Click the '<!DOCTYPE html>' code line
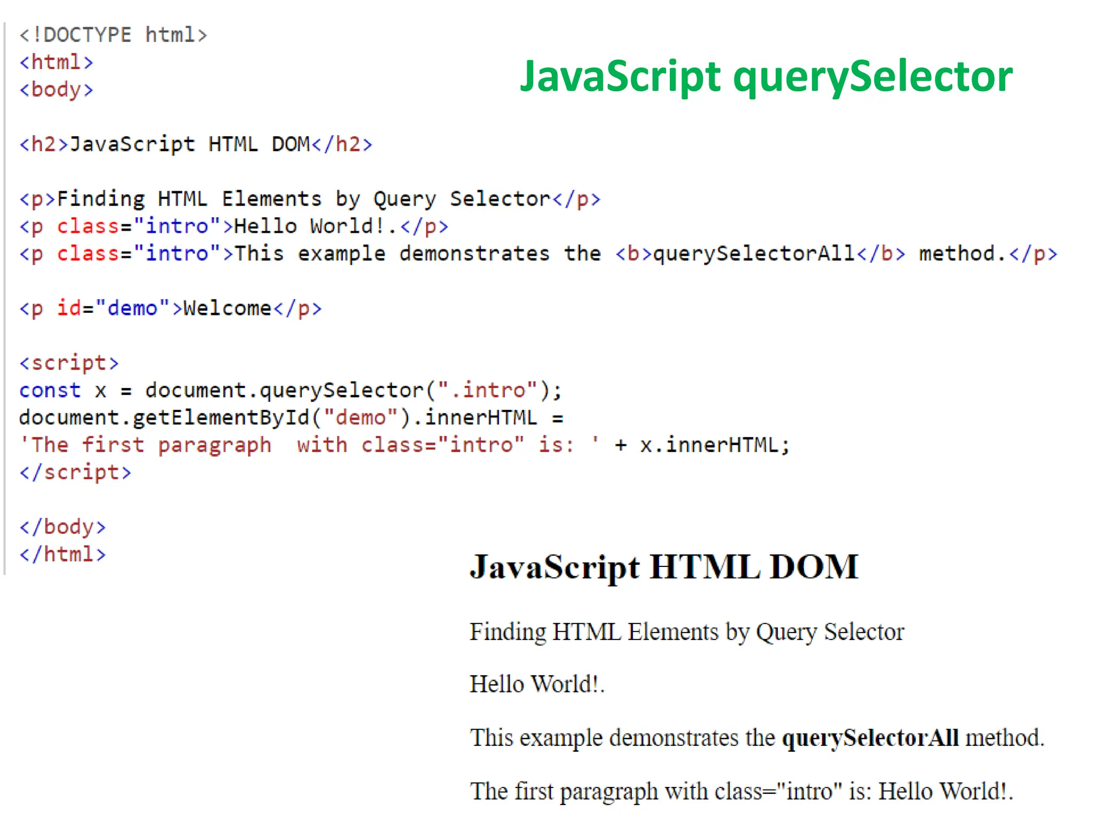This screenshot has width=1094, height=820. [x=113, y=35]
